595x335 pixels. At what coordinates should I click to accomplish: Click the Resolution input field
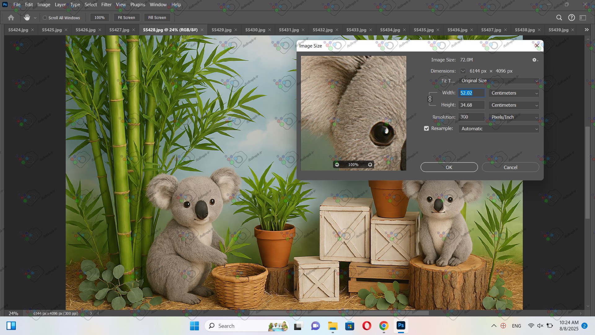click(471, 117)
